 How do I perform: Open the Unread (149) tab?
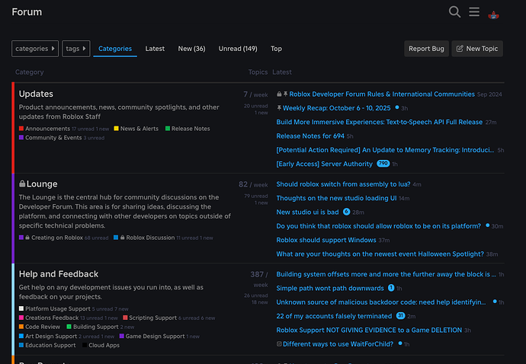(x=238, y=49)
